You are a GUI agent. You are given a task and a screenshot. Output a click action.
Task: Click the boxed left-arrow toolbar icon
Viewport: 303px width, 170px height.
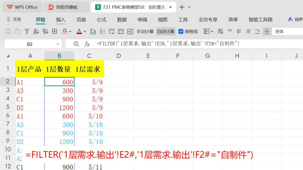[130, 31]
